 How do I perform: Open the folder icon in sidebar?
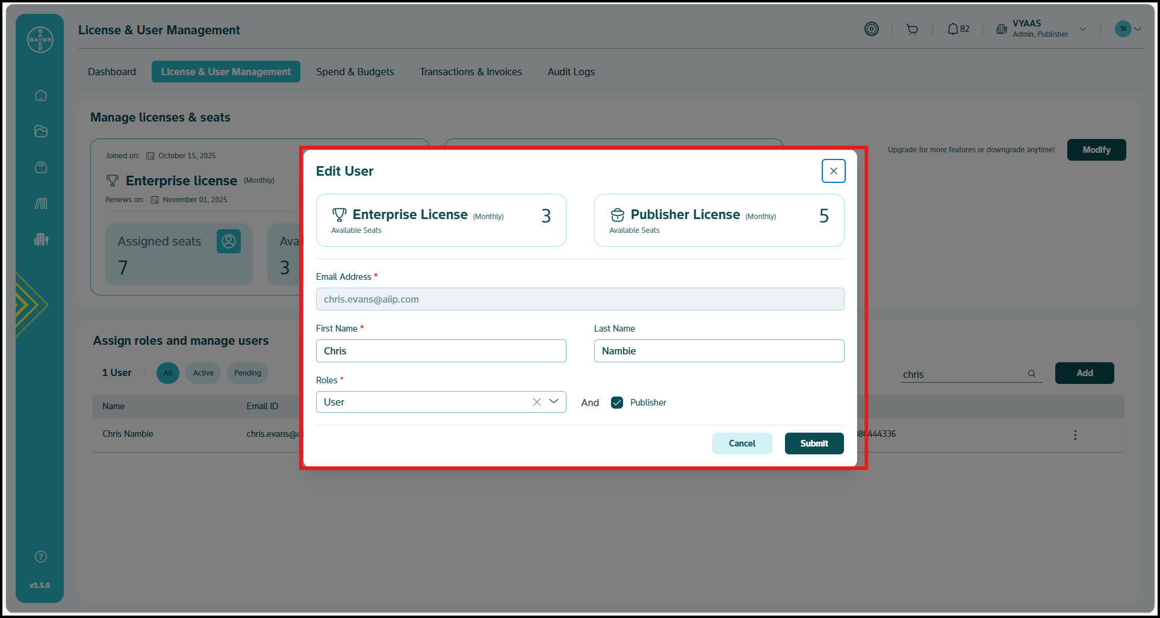click(41, 131)
